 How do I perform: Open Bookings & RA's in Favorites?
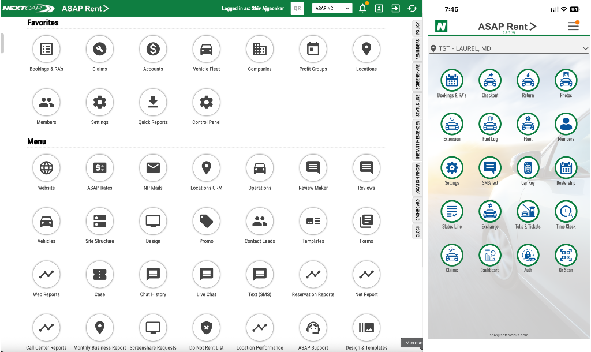point(46,50)
